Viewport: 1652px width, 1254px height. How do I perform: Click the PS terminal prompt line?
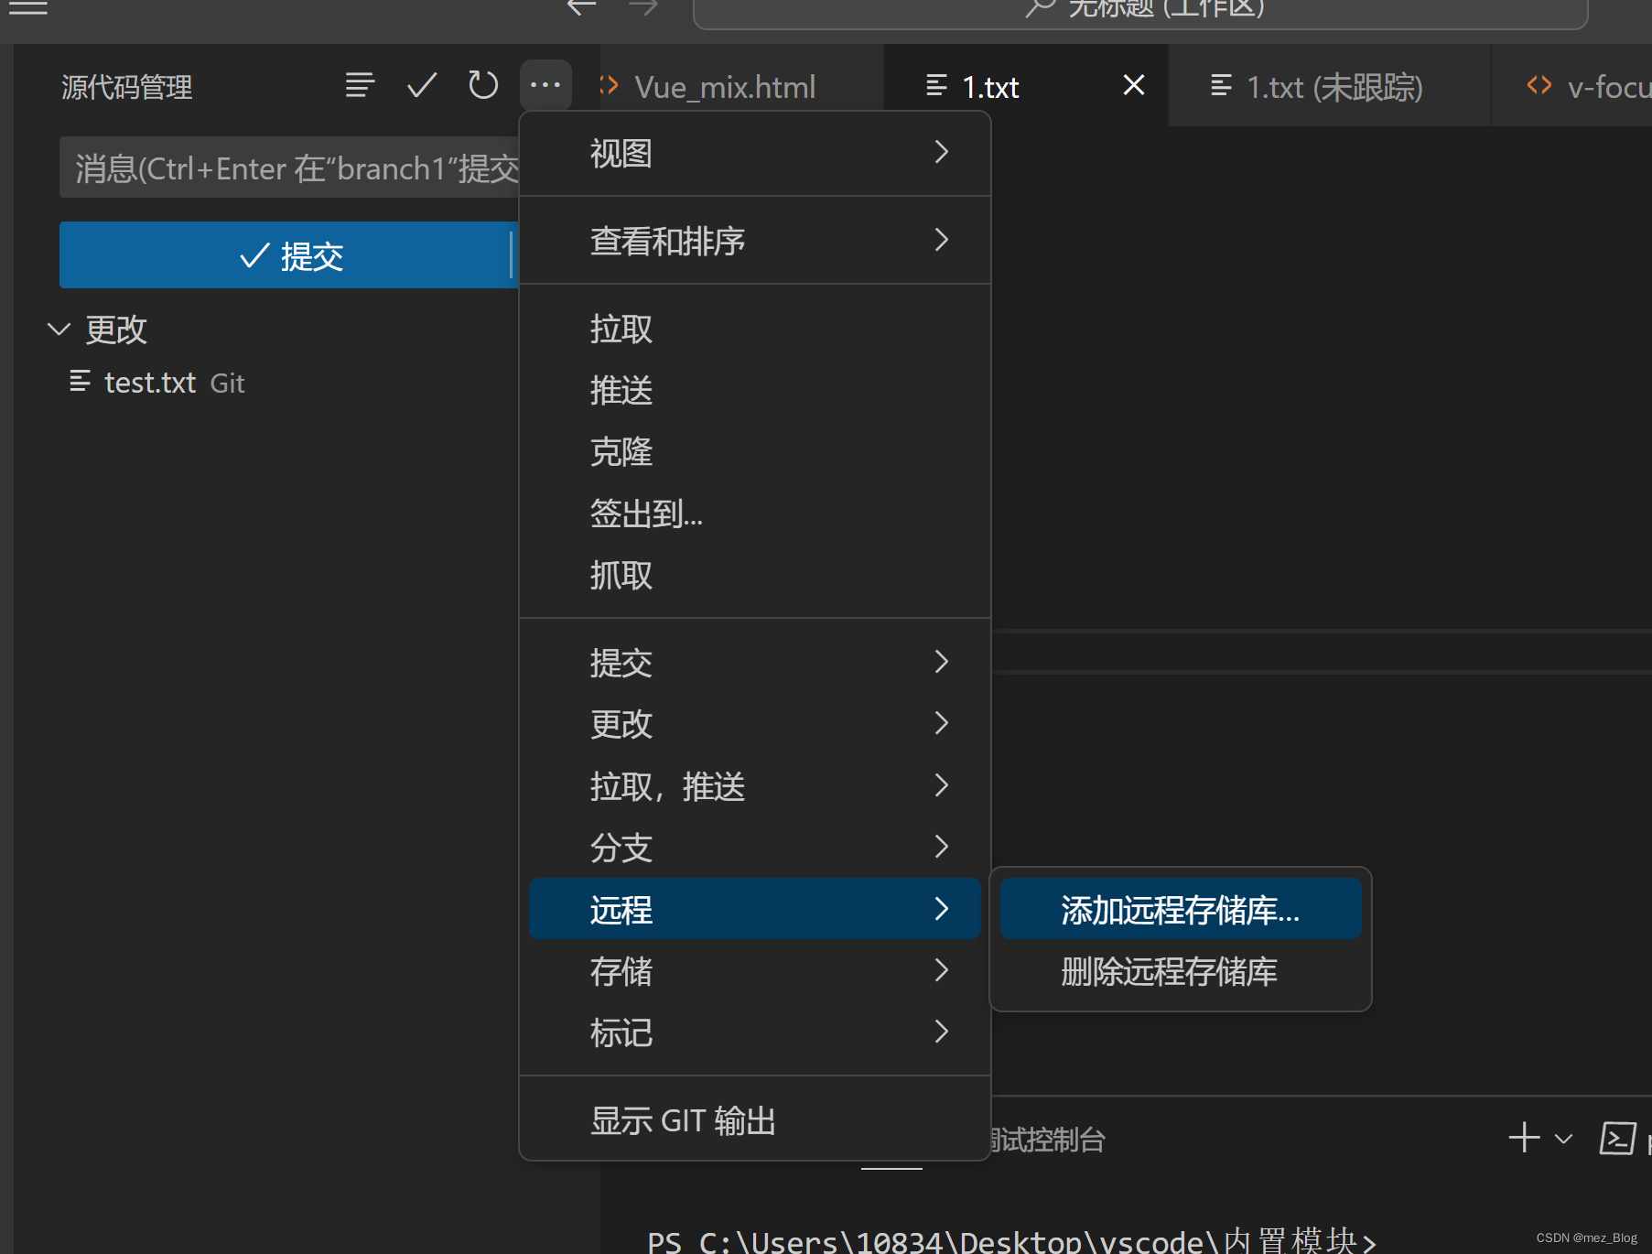[x=1011, y=1240]
